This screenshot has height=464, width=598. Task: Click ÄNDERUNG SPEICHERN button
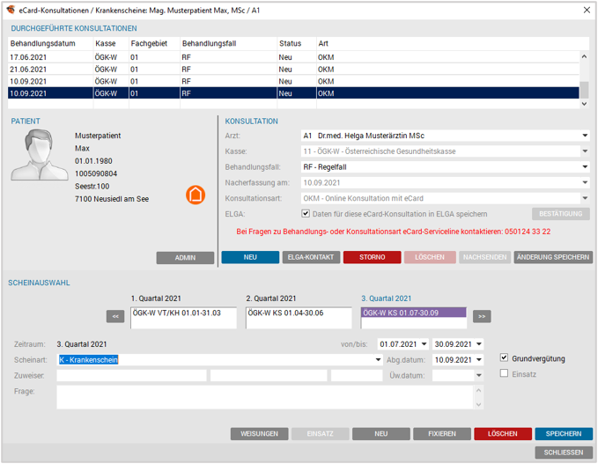point(553,257)
